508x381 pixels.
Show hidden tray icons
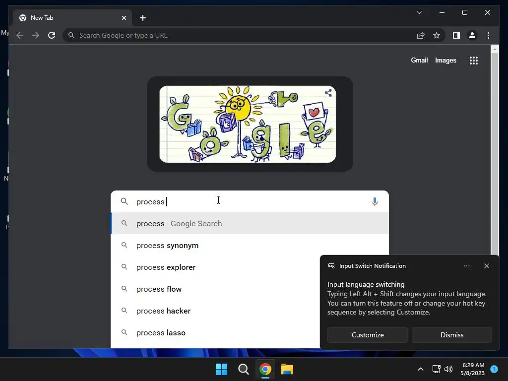pyautogui.click(x=421, y=369)
